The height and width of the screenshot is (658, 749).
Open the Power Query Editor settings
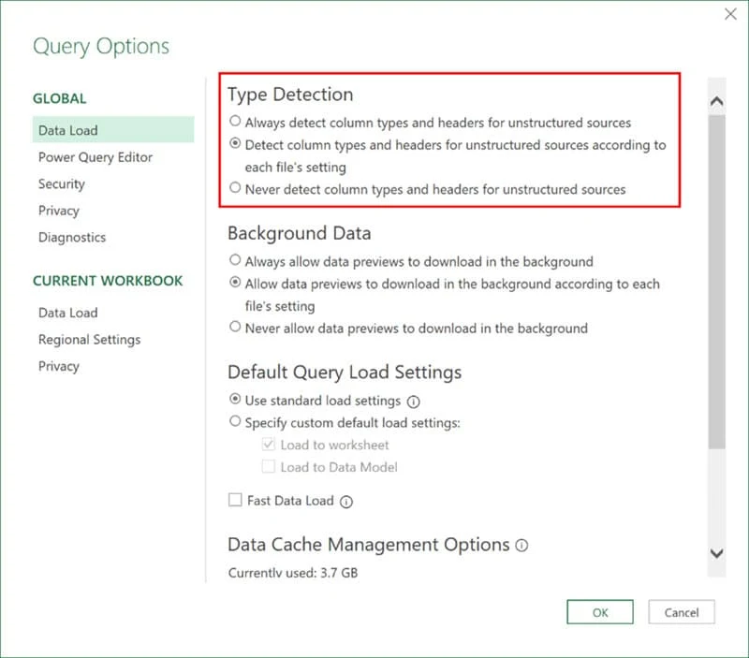[x=95, y=157]
